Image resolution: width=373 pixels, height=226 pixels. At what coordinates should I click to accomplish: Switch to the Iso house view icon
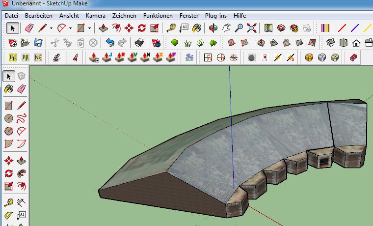pos(330,43)
